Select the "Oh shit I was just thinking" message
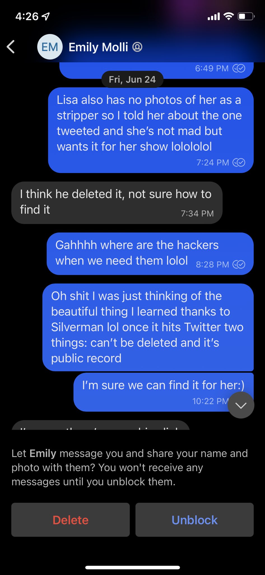Screen dimensions: 265x575 click(x=148, y=327)
